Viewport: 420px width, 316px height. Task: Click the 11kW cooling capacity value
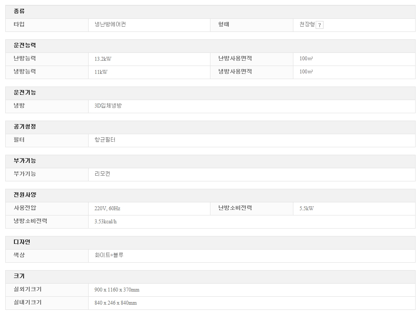click(101, 72)
